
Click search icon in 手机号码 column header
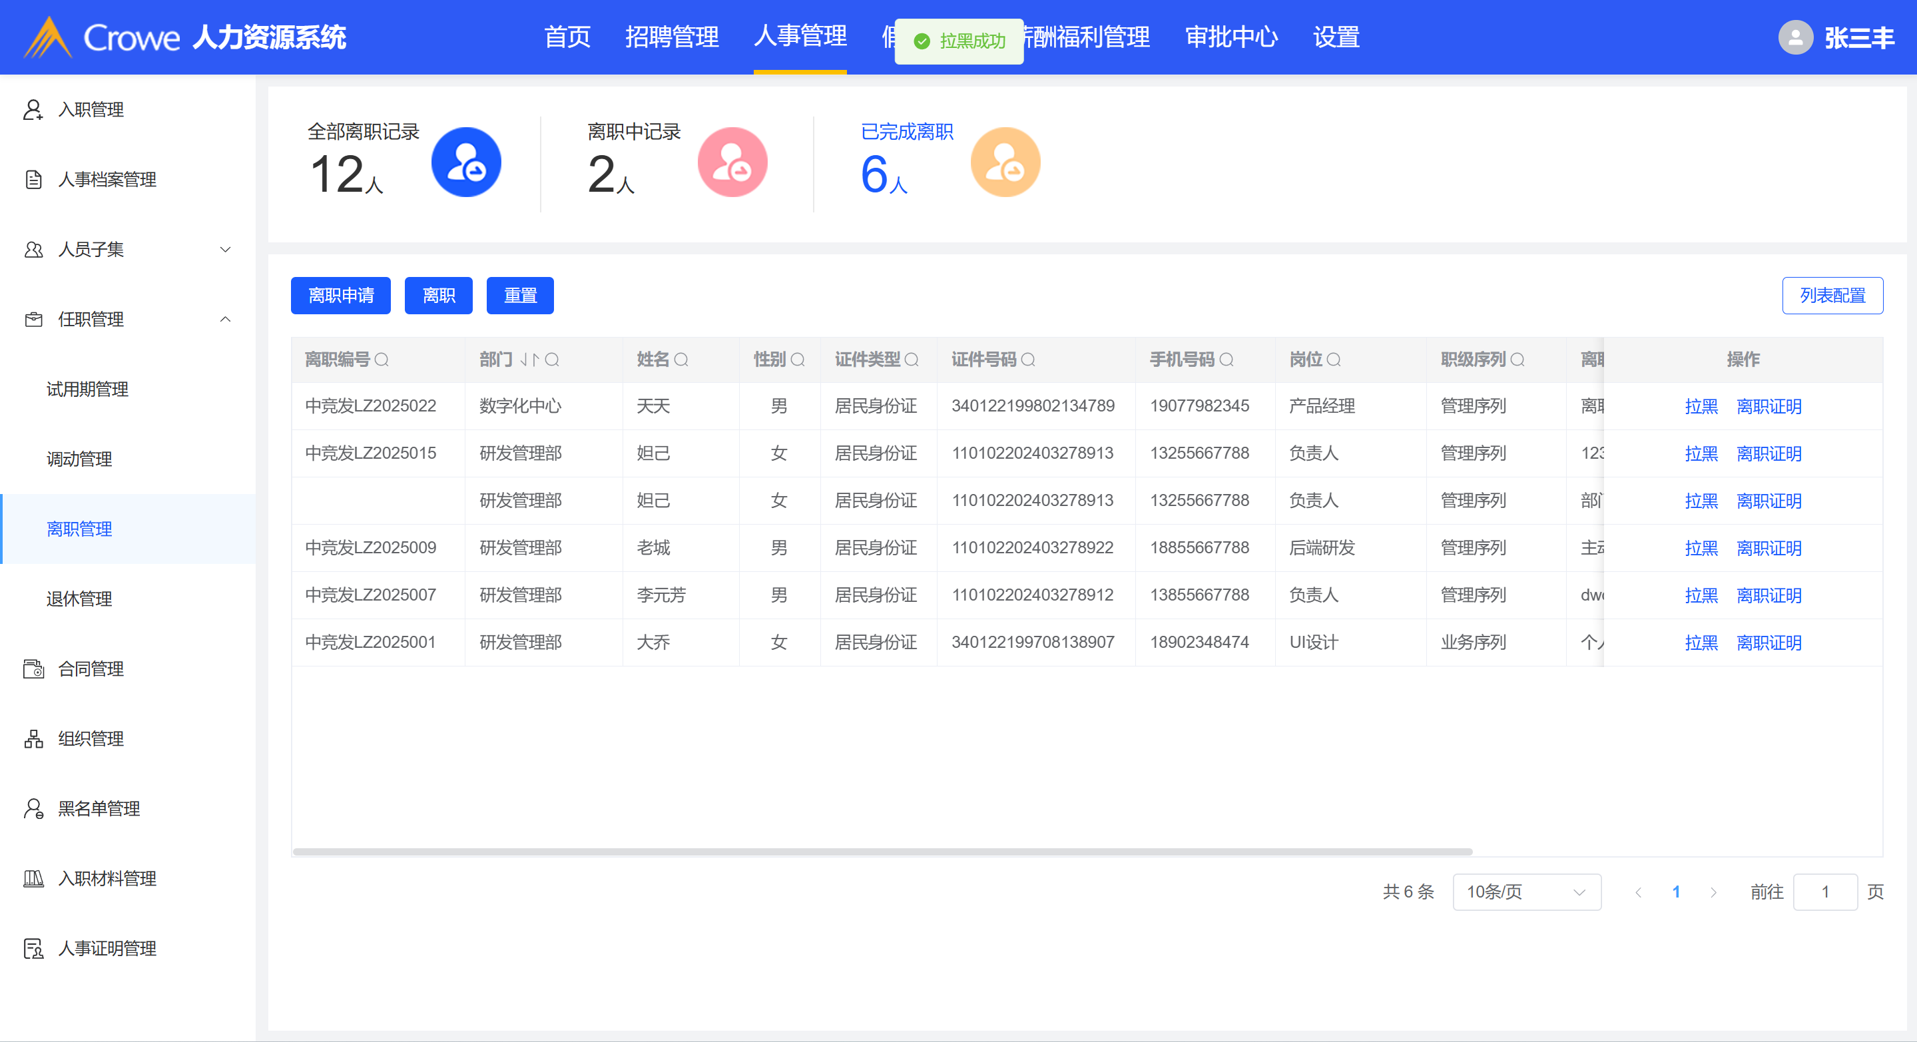1227,360
